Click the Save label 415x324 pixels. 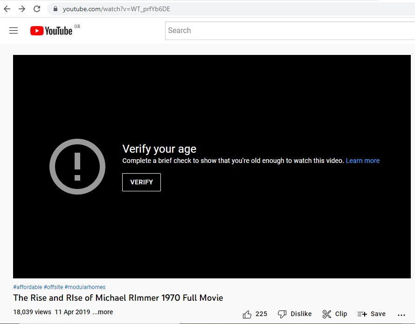pos(378,314)
